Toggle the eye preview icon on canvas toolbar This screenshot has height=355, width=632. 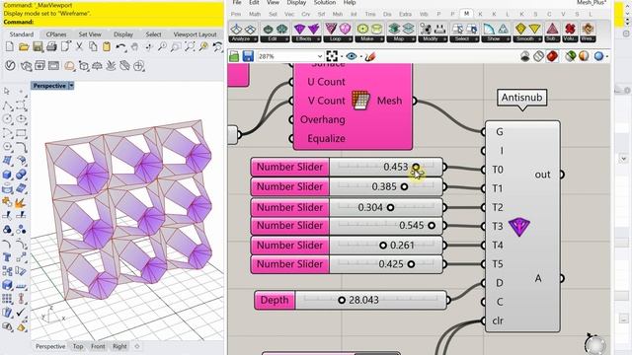(352, 56)
